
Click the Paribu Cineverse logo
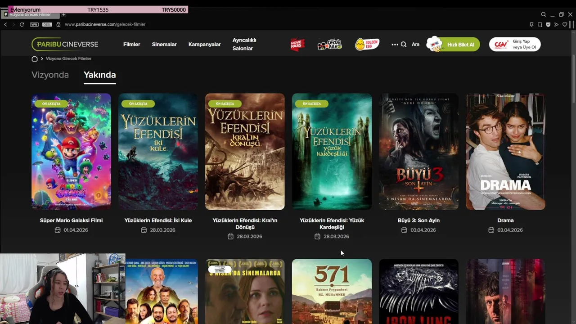pyautogui.click(x=65, y=44)
